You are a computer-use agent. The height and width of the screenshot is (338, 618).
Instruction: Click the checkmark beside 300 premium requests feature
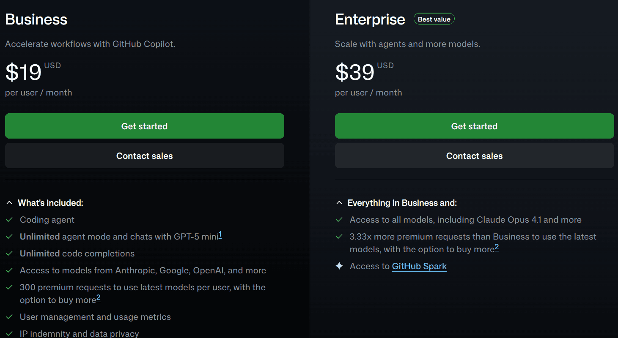[x=10, y=287]
